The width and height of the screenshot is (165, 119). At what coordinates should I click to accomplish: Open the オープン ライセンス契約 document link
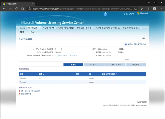pos(31,91)
